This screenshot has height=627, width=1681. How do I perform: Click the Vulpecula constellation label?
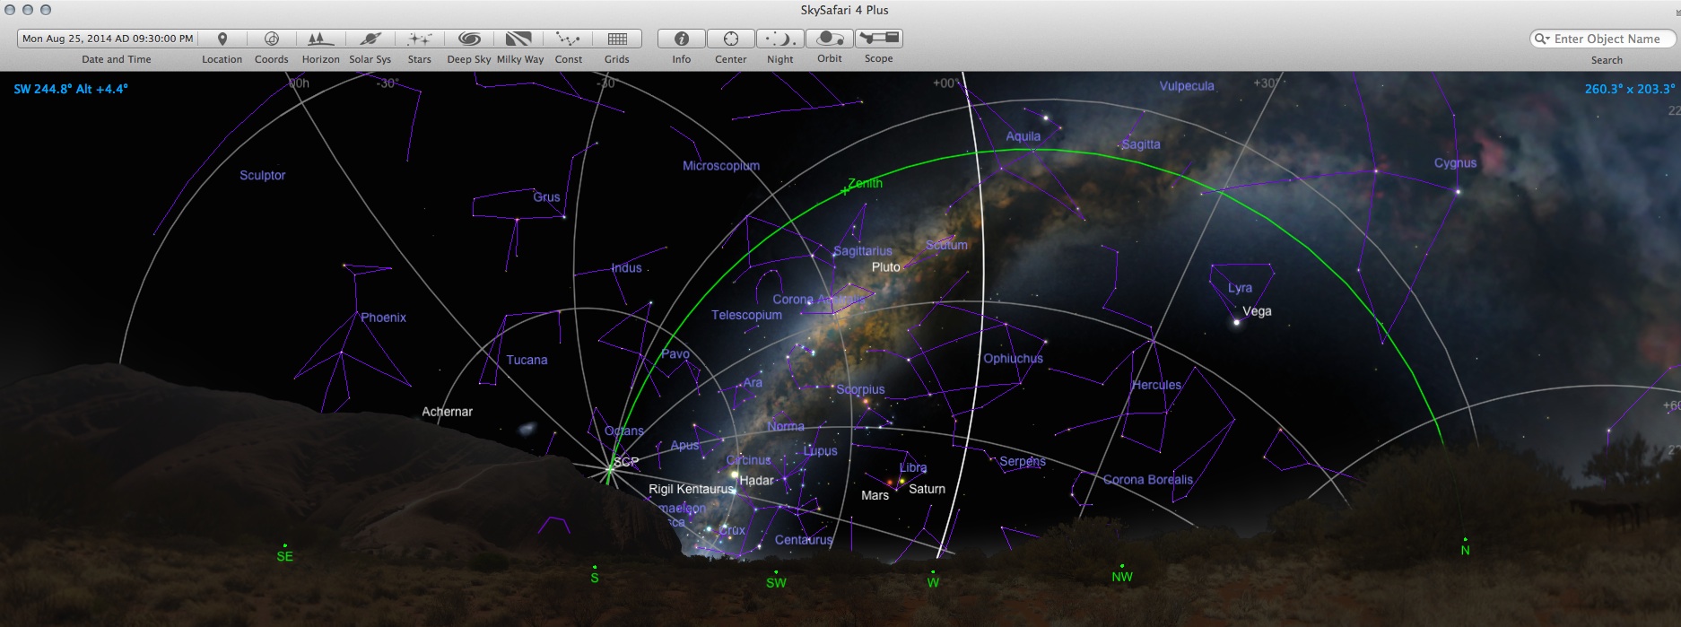(1186, 86)
